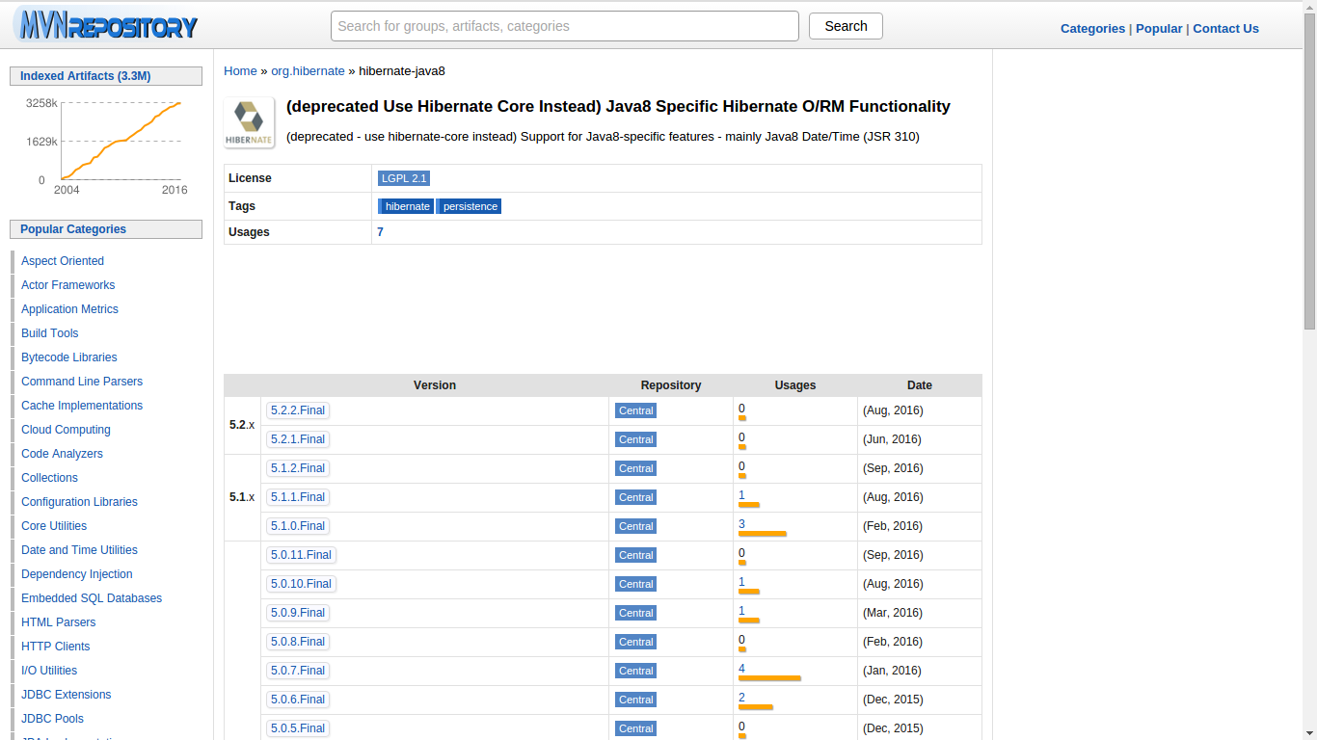Click the LGPL 2.1 license badge
1317x740 pixels.
(x=404, y=178)
